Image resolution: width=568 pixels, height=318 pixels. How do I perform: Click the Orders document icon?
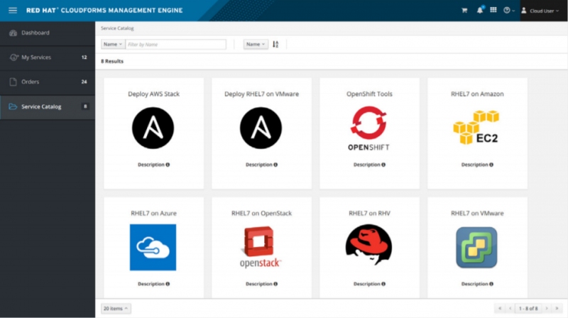pos(13,82)
